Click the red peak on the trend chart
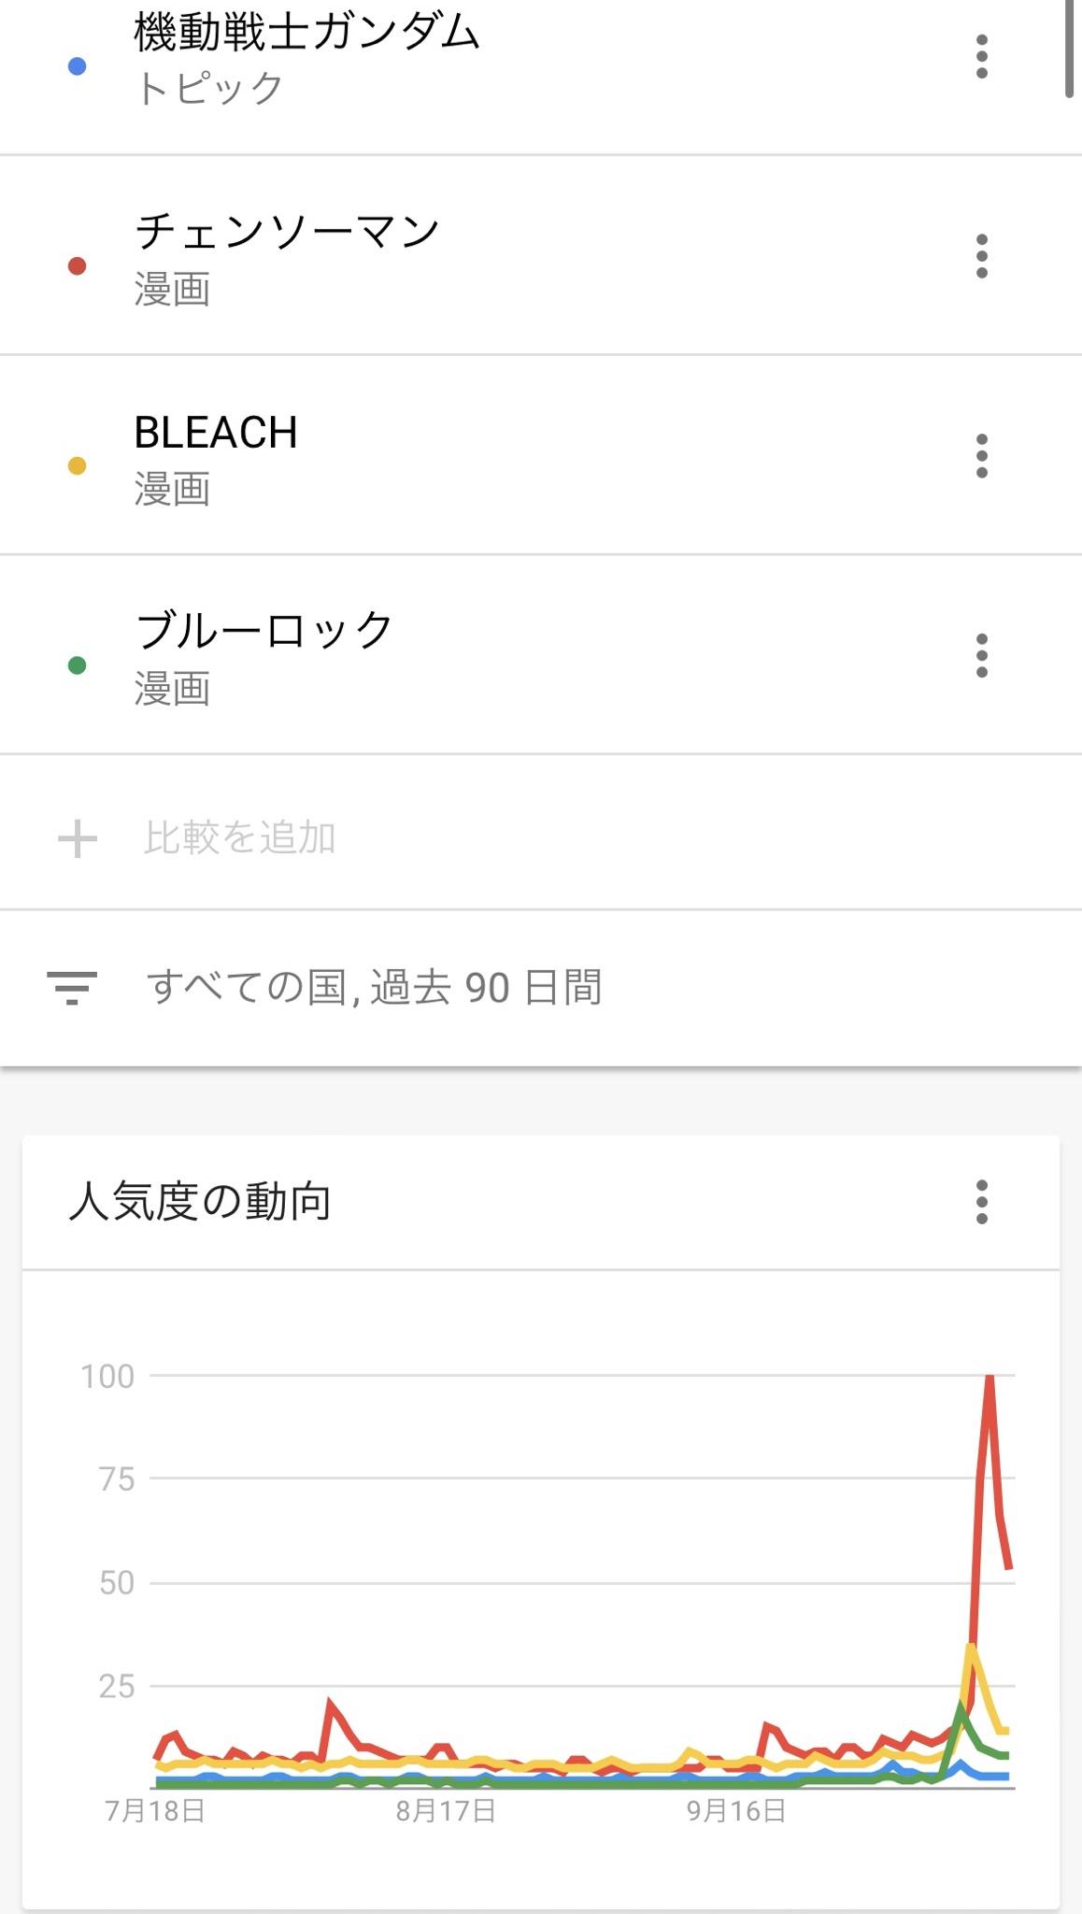 point(989,1378)
